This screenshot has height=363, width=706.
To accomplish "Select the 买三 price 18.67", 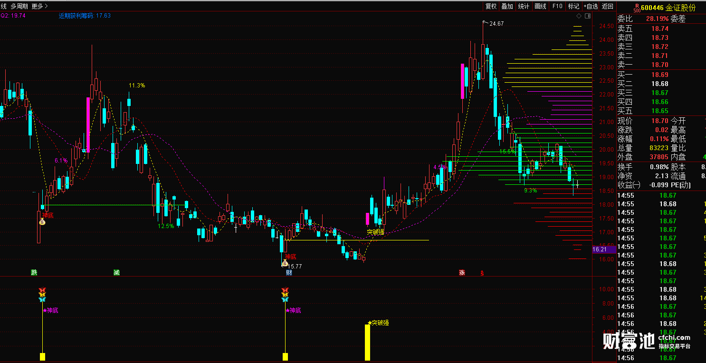I will click(659, 93).
